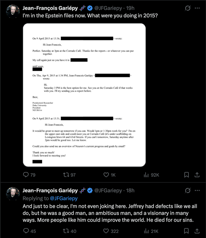The height and width of the screenshot is (238, 206).
Task: Bookmark the first tweet about 2015
Action: [187, 175]
